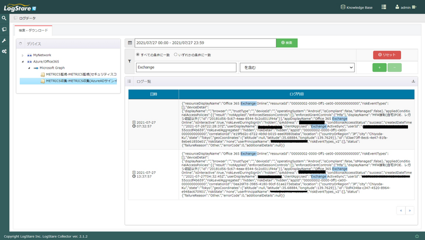This screenshot has height=240, width=425.
Task: Click the search magnifier icon in left sidebar
Action: (x=4, y=18)
